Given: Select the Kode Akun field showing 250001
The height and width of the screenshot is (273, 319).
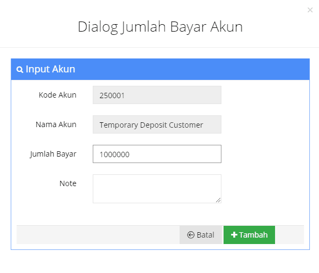Looking at the screenshot, I should coord(157,95).
